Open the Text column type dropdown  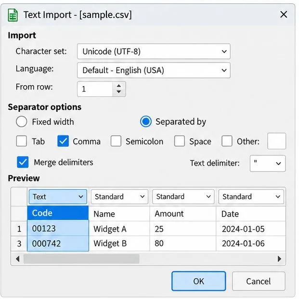[58, 196]
